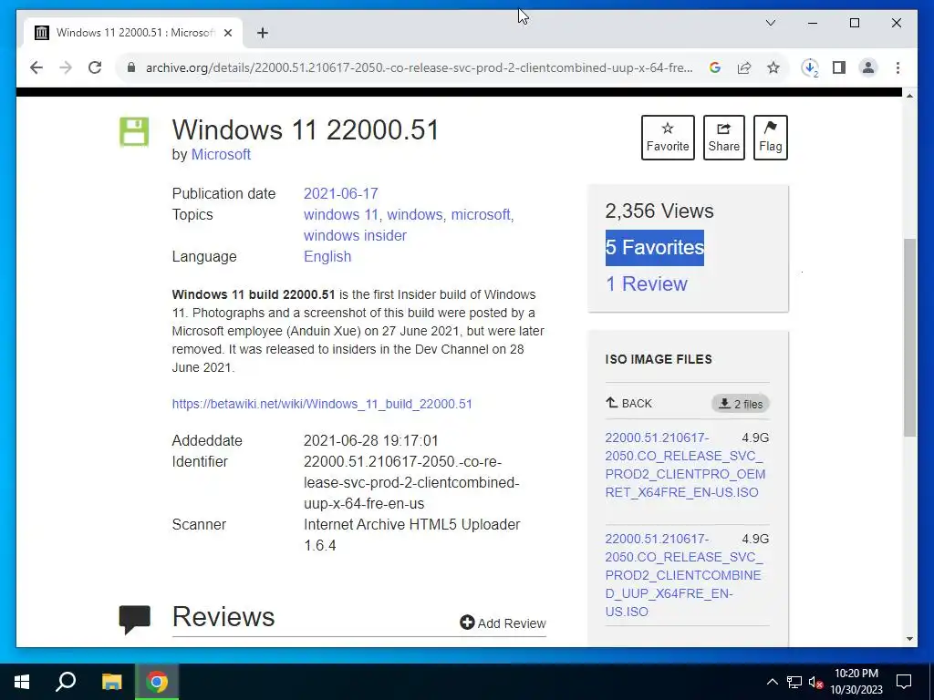Share this page using address bar share icon
This screenshot has height=700, width=934.
[x=744, y=67]
